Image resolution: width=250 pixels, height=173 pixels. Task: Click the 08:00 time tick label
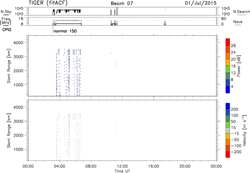click(91, 166)
